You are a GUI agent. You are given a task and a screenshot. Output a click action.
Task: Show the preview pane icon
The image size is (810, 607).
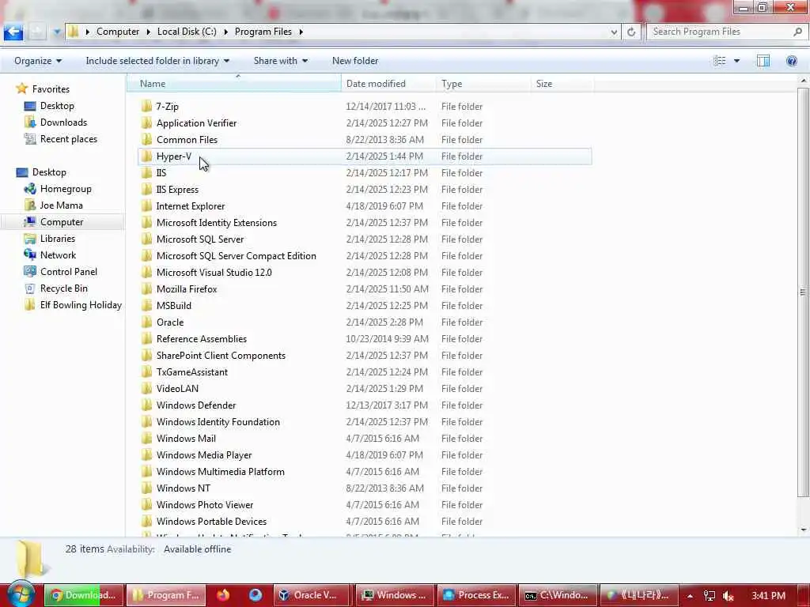763,61
